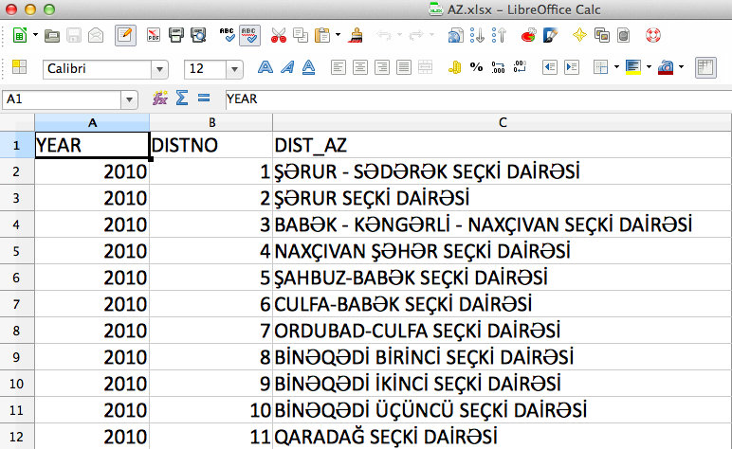The width and height of the screenshot is (732, 449).
Task: Toggle AutoSpellcheck on or off
Action: coord(250,36)
